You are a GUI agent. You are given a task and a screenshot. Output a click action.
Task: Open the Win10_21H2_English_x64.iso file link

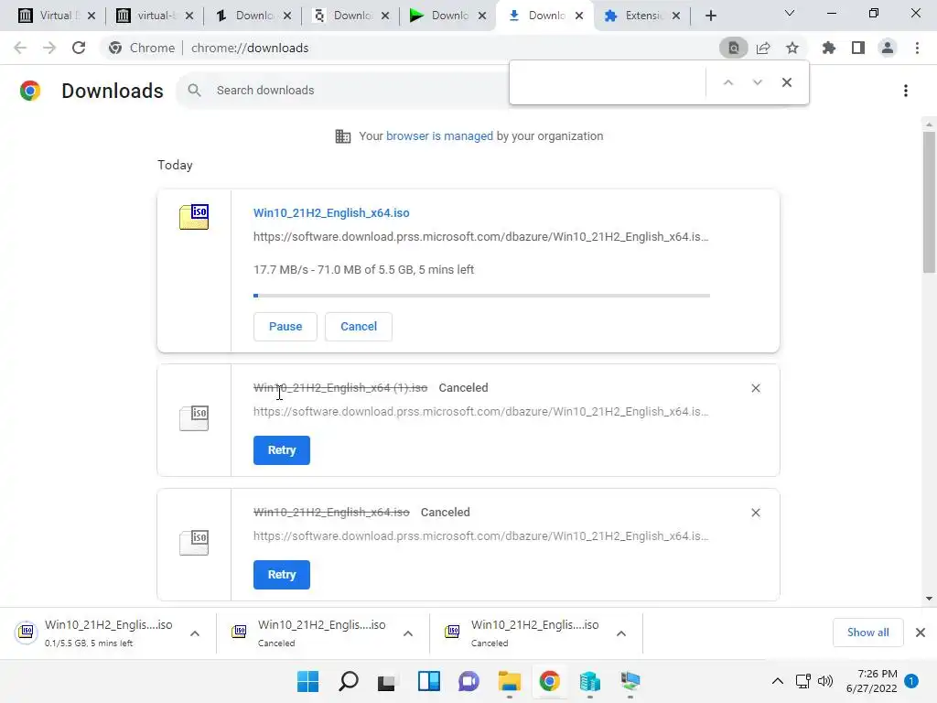pyautogui.click(x=331, y=212)
